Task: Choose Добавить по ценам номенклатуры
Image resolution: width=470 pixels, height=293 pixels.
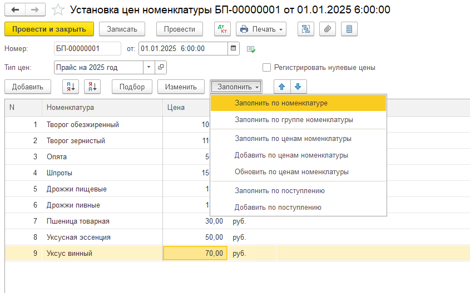Action: (x=298, y=155)
